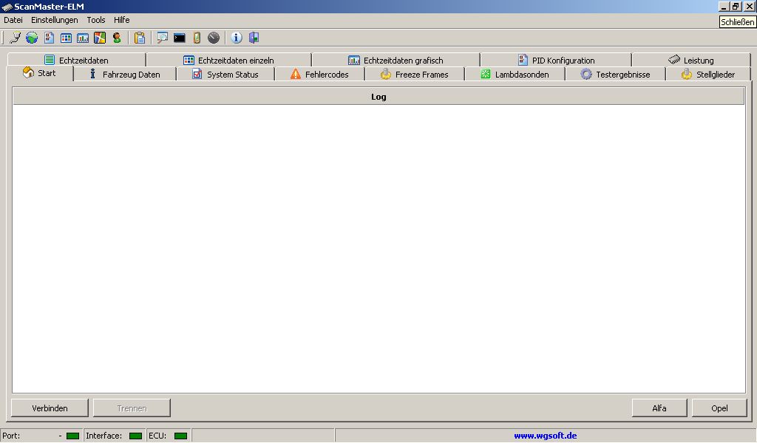Open the www.wgsoft.de link
Viewport: 757px width, 443px height.
(546, 436)
